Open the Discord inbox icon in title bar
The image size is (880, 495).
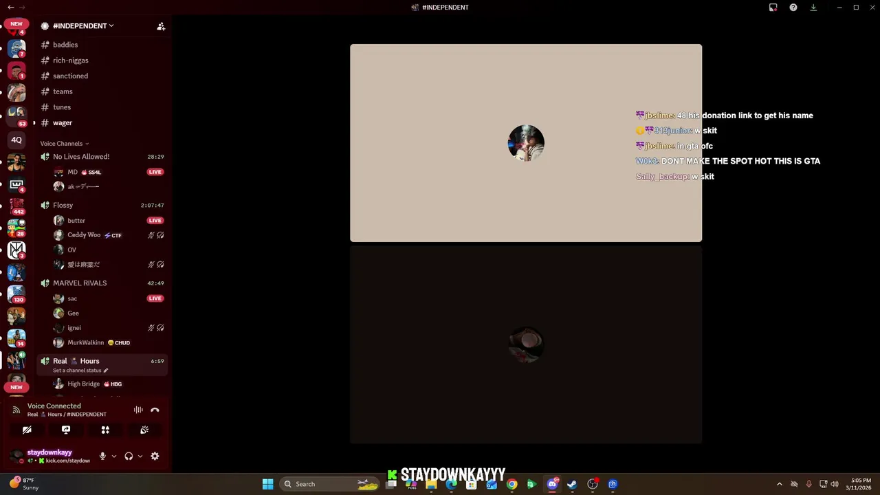(773, 8)
